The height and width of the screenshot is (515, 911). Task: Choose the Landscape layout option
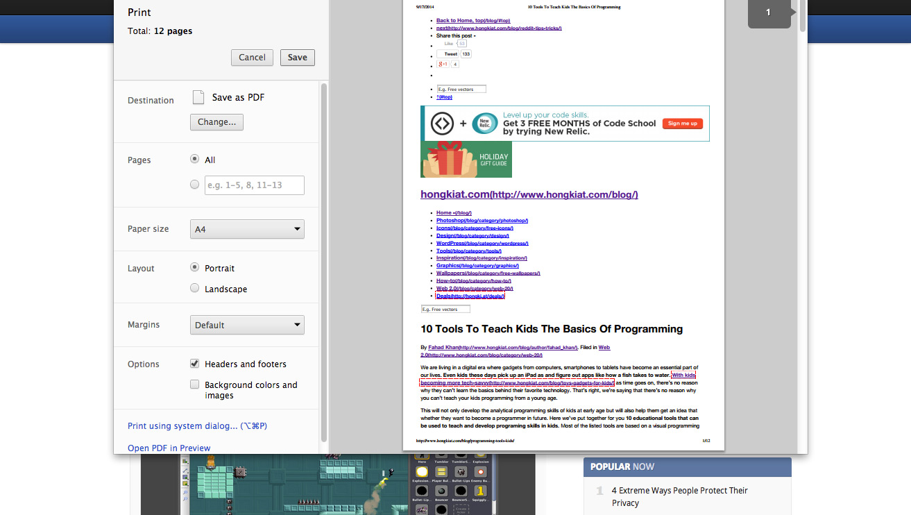coord(195,288)
